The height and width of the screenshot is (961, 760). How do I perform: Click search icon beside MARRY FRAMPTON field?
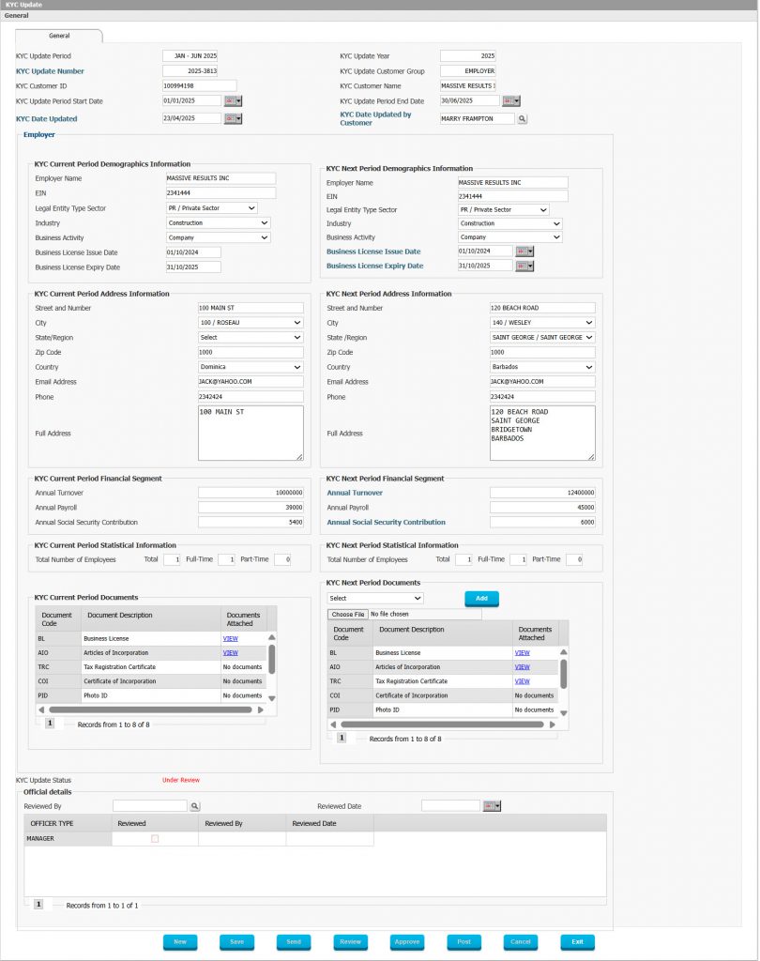(x=523, y=119)
